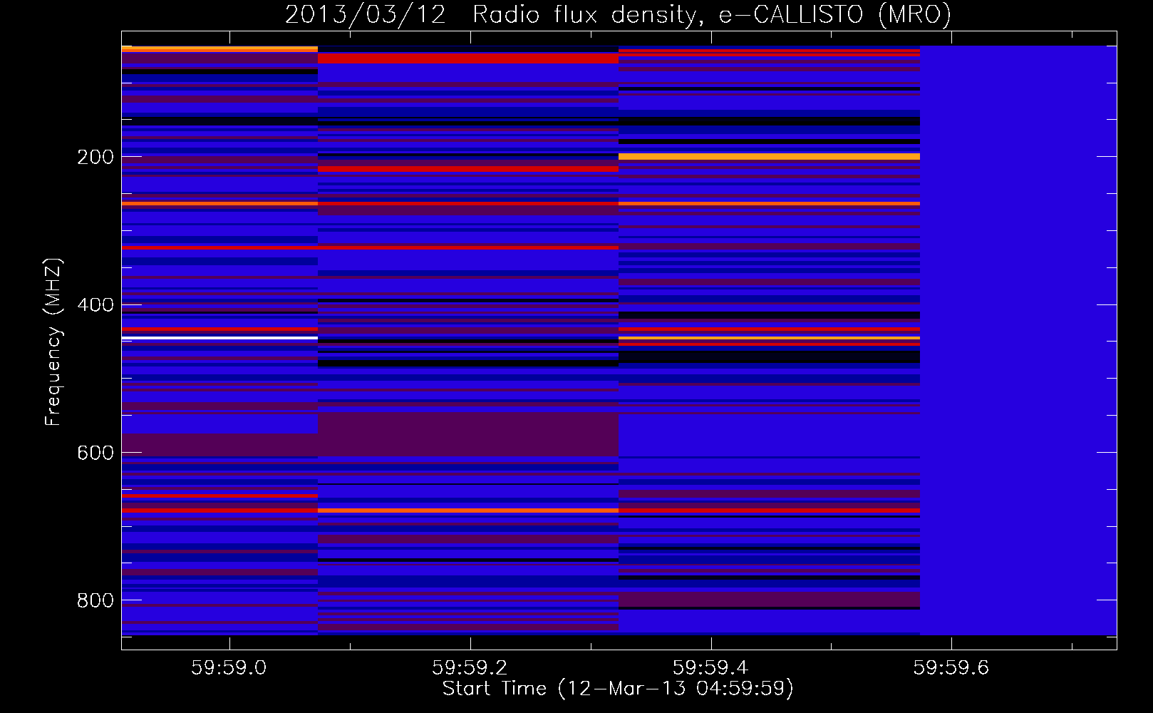The height and width of the screenshot is (713, 1153).
Task: Click the plot title '2013/03/12 Radio flux density, e-CALLISTO (MRO)'
Action: [x=618, y=15]
